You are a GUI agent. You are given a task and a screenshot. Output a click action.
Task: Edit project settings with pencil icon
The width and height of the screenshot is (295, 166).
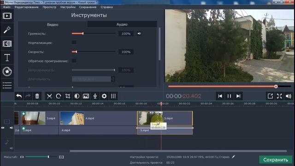coord(234,157)
